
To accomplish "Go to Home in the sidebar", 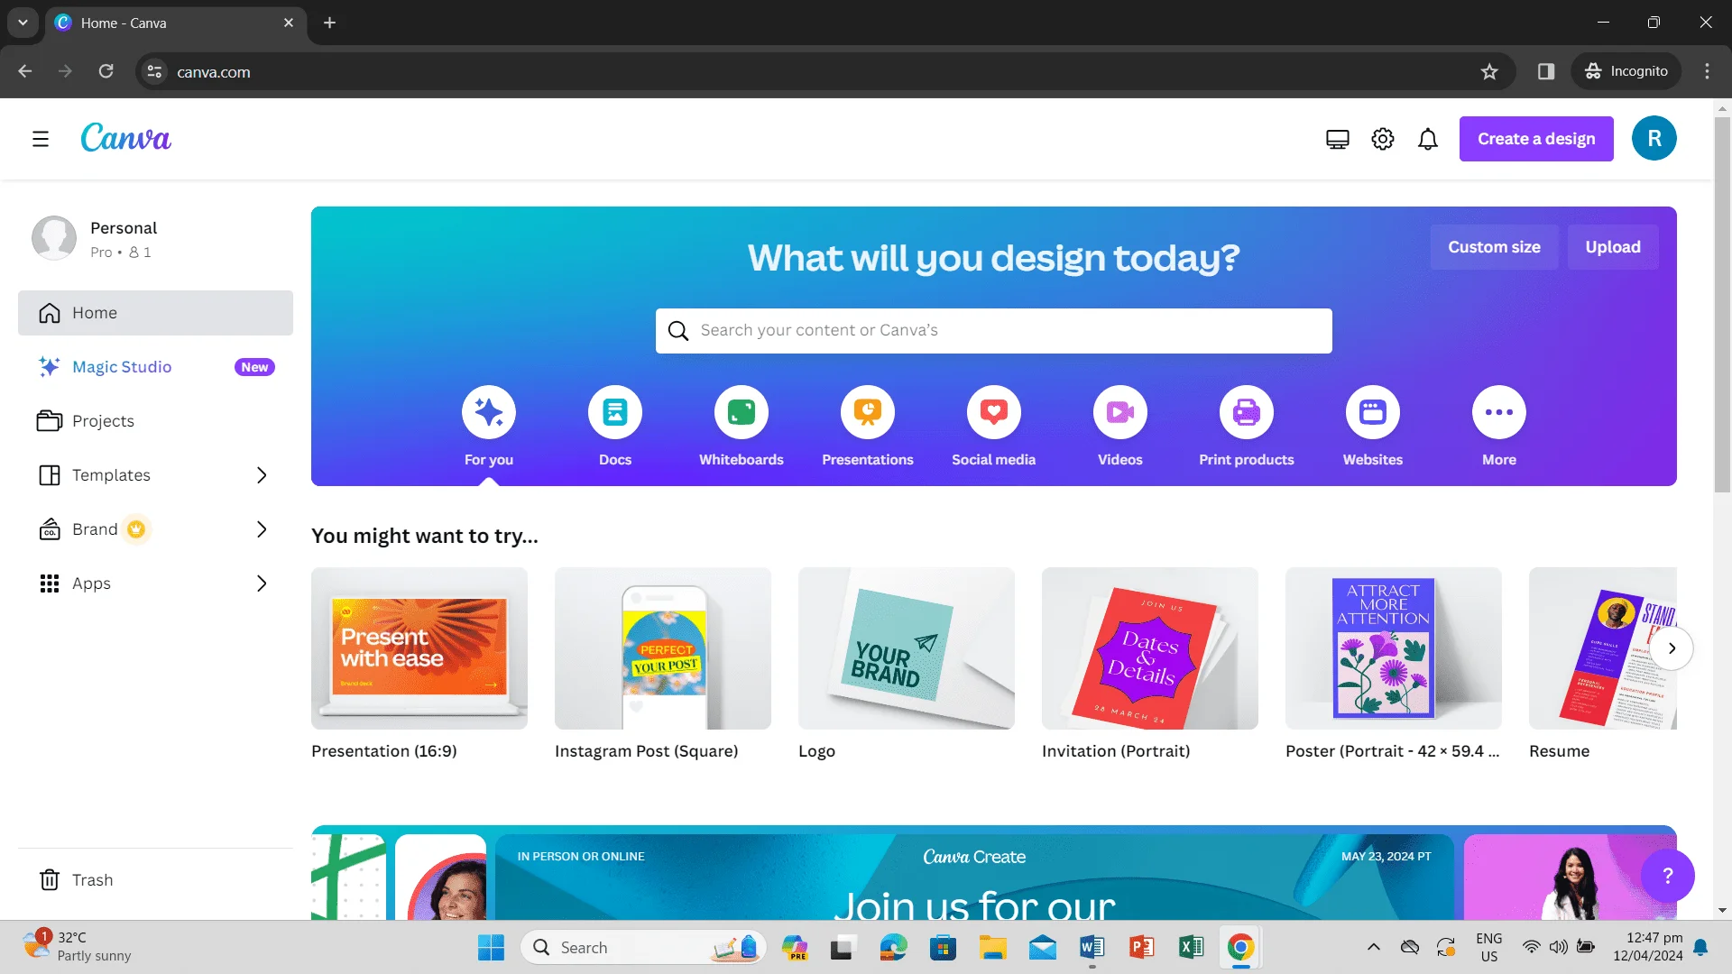I will [155, 313].
